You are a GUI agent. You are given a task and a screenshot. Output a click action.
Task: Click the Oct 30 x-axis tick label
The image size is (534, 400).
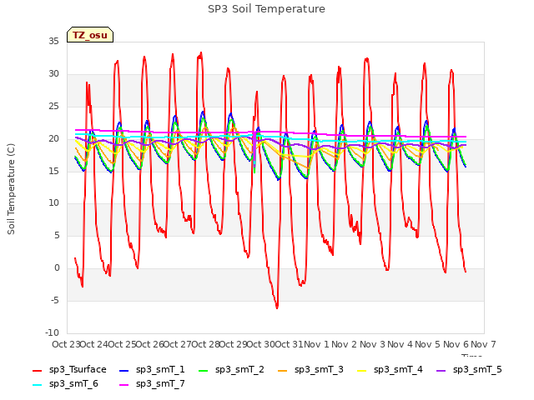tap(260, 344)
